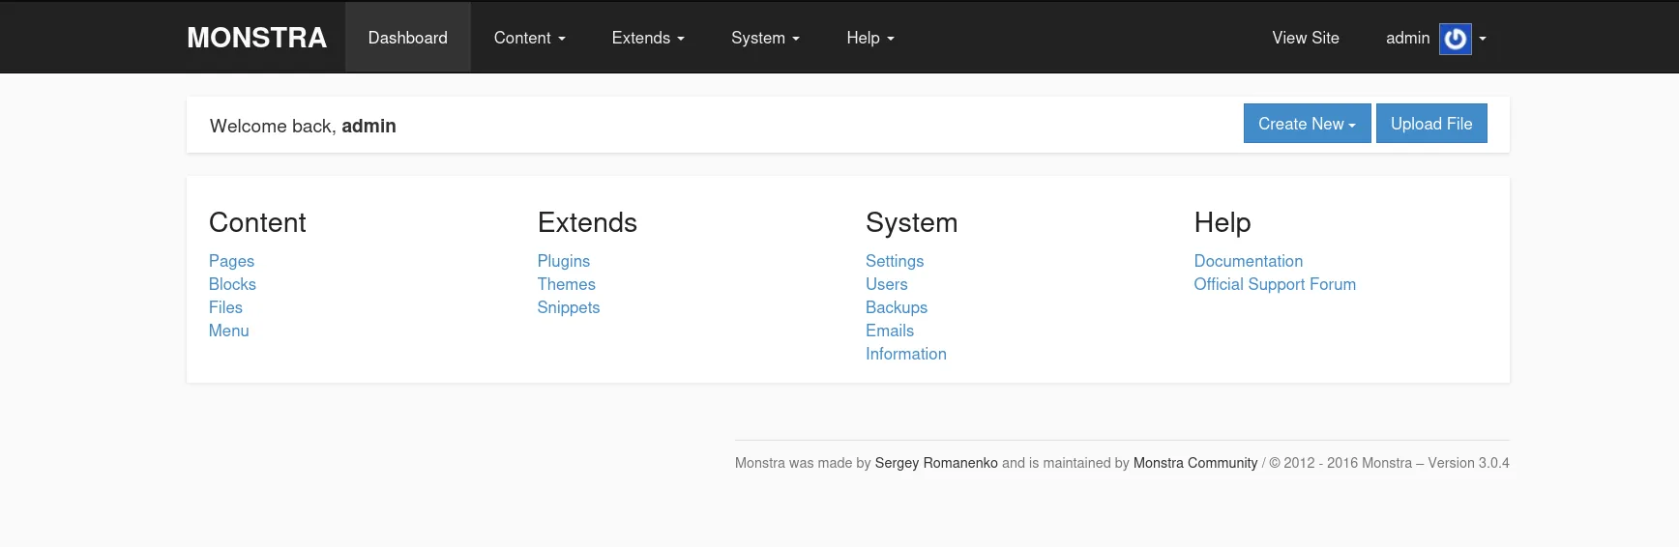Screen dimensions: 1679x547
Task: Click Sergey Romanenko footer link
Action: [936, 463]
